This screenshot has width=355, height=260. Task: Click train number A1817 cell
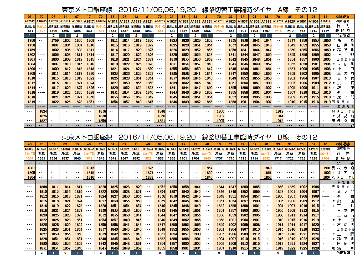89,21
